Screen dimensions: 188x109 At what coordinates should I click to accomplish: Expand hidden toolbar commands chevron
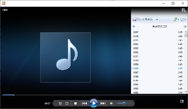pyautogui.click(x=157, y=20)
